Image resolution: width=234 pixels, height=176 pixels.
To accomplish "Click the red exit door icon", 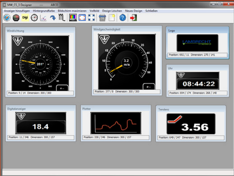I will pos(134,18).
